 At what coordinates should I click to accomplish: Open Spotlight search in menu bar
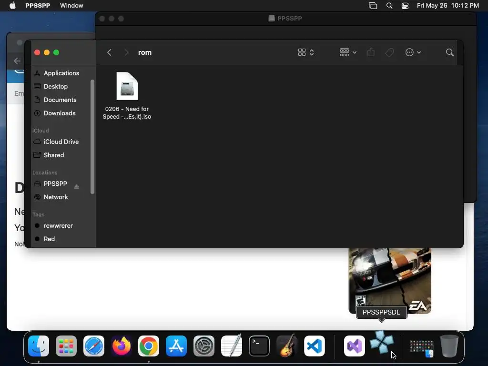389,6
